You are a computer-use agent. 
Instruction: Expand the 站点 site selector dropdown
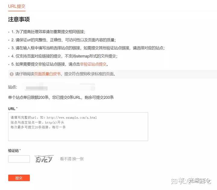(x=60, y=87)
